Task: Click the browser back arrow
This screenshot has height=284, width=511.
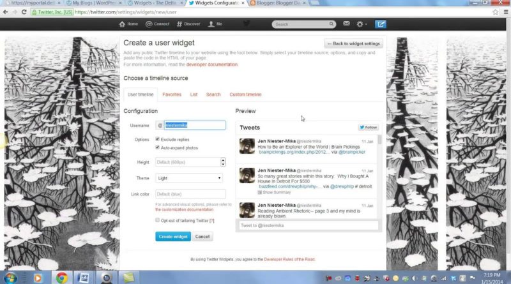Action: [6, 12]
